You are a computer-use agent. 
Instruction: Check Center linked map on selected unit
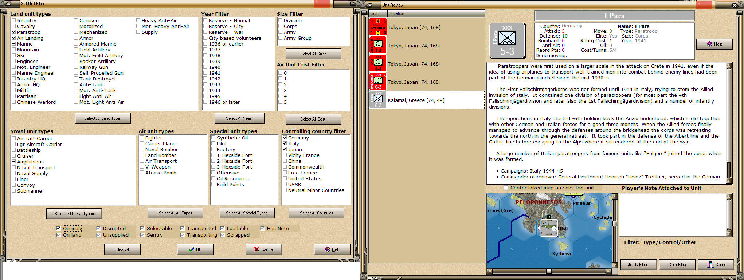pyautogui.click(x=506, y=188)
